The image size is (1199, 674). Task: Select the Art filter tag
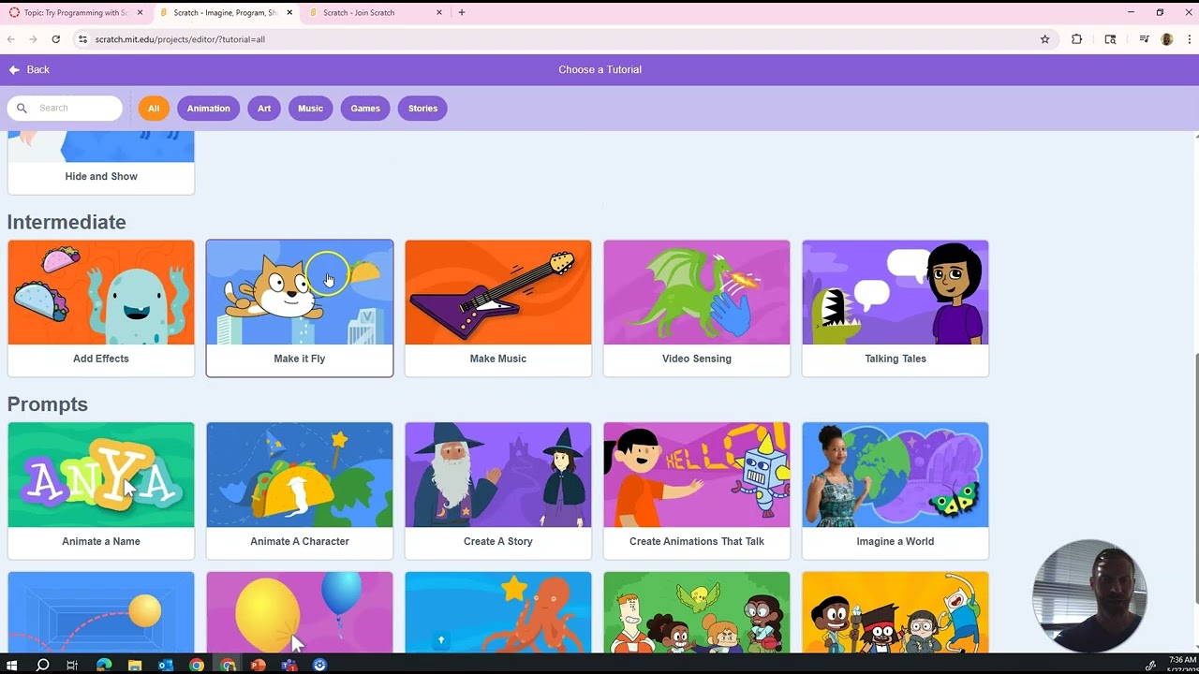tap(264, 108)
